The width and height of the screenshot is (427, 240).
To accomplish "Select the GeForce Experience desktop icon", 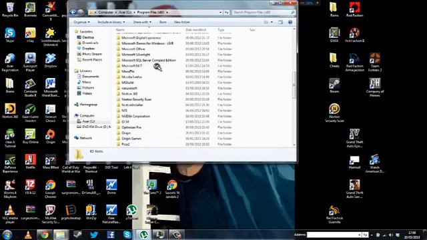I will (x=10, y=163).
